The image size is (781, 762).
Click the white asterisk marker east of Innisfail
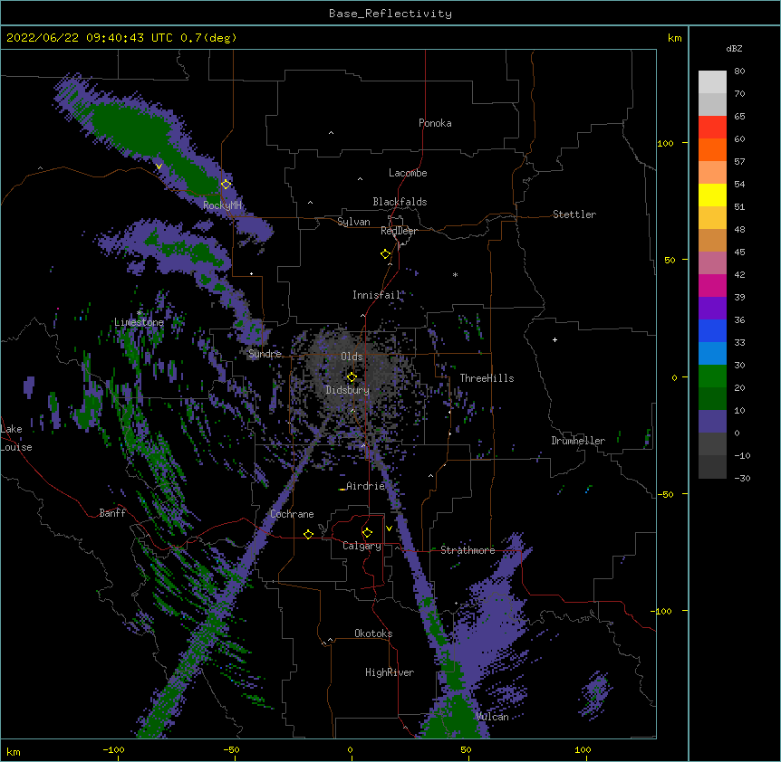(455, 275)
